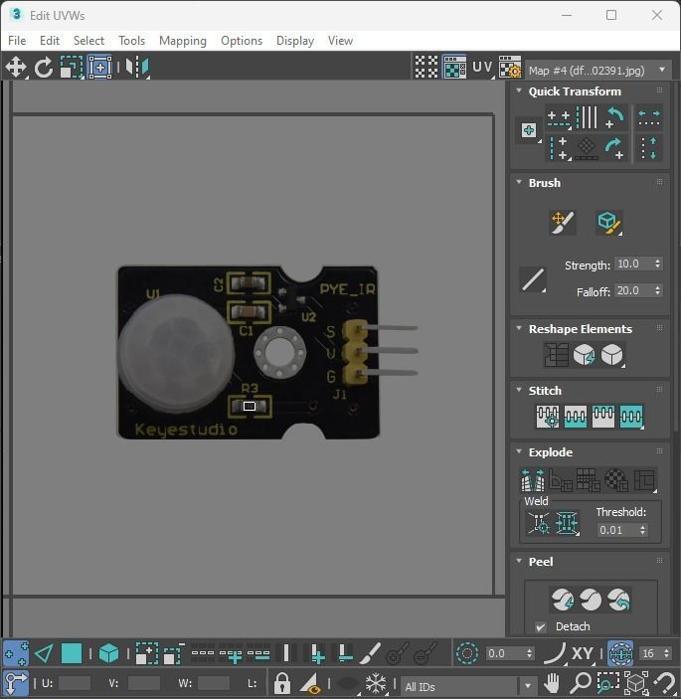Select the Paint Movement brush tool
The image size is (681, 699).
(x=563, y=223)
